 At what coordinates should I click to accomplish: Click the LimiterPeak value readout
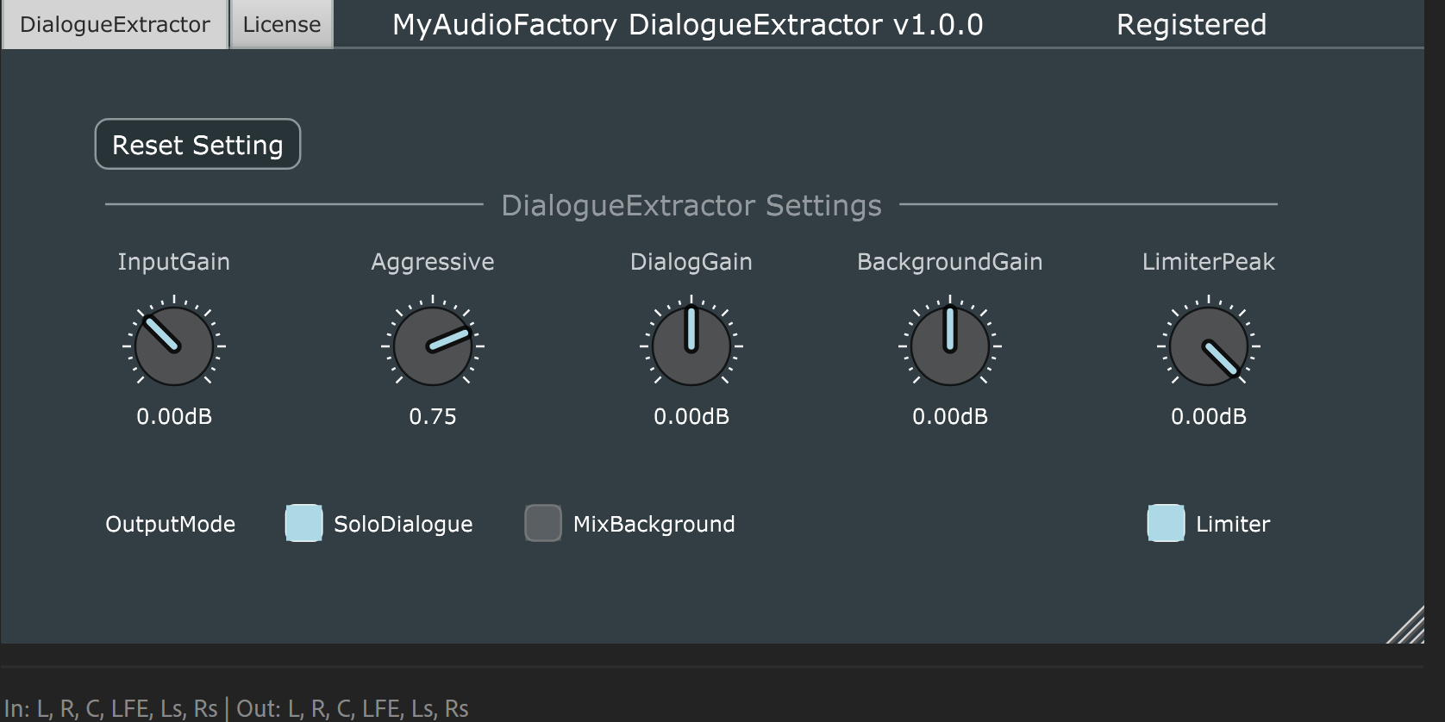1207,417
